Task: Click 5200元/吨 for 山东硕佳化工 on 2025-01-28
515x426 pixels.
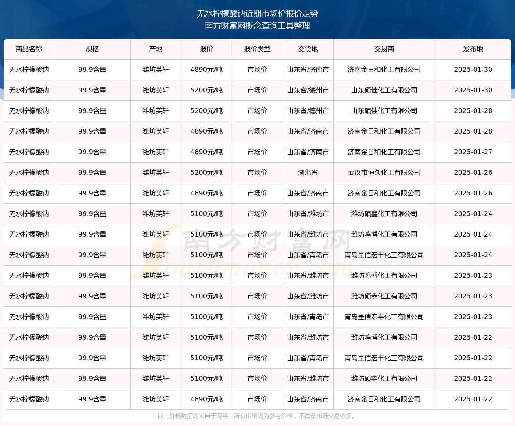Action: click(x=206, y=111)
